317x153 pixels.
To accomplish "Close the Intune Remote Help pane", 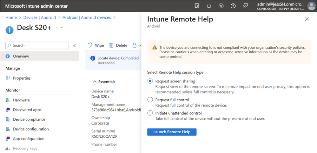I will pos(307,19).
